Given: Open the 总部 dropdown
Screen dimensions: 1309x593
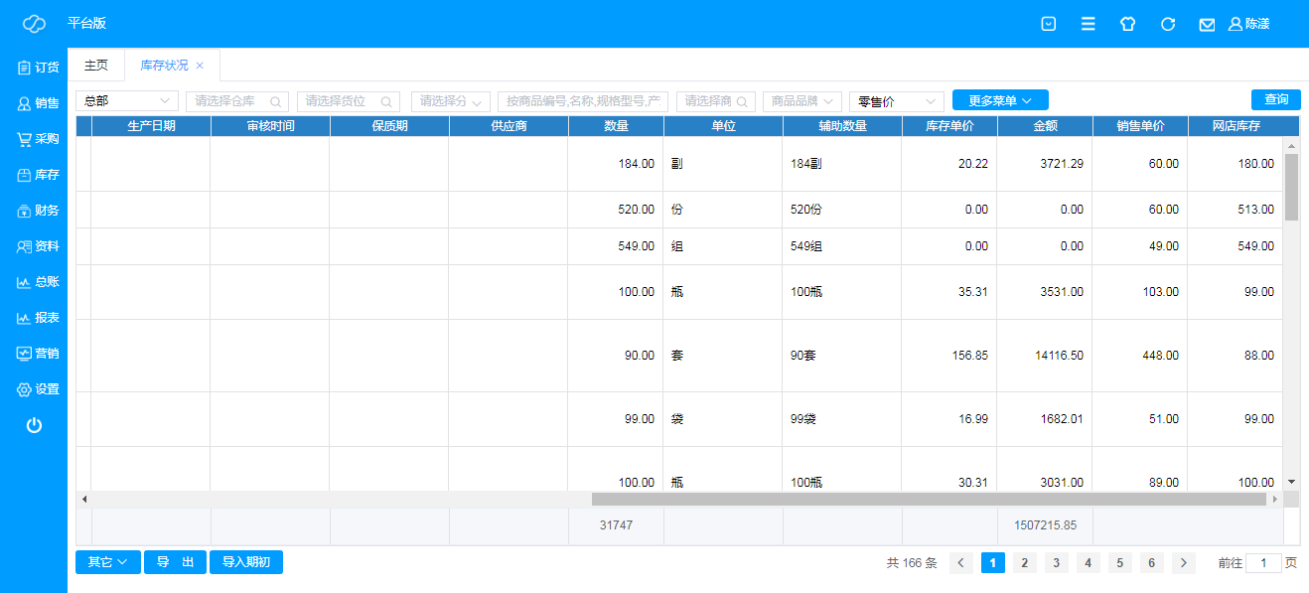Looking at the screenshot, I should pos(127,101).
